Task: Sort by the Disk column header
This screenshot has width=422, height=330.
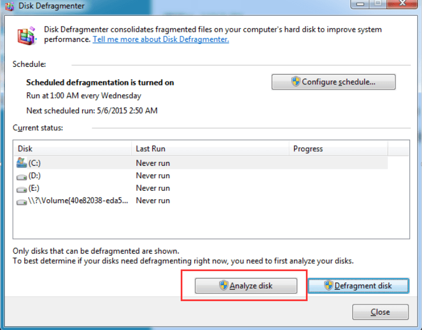Action: coord(73,149)
